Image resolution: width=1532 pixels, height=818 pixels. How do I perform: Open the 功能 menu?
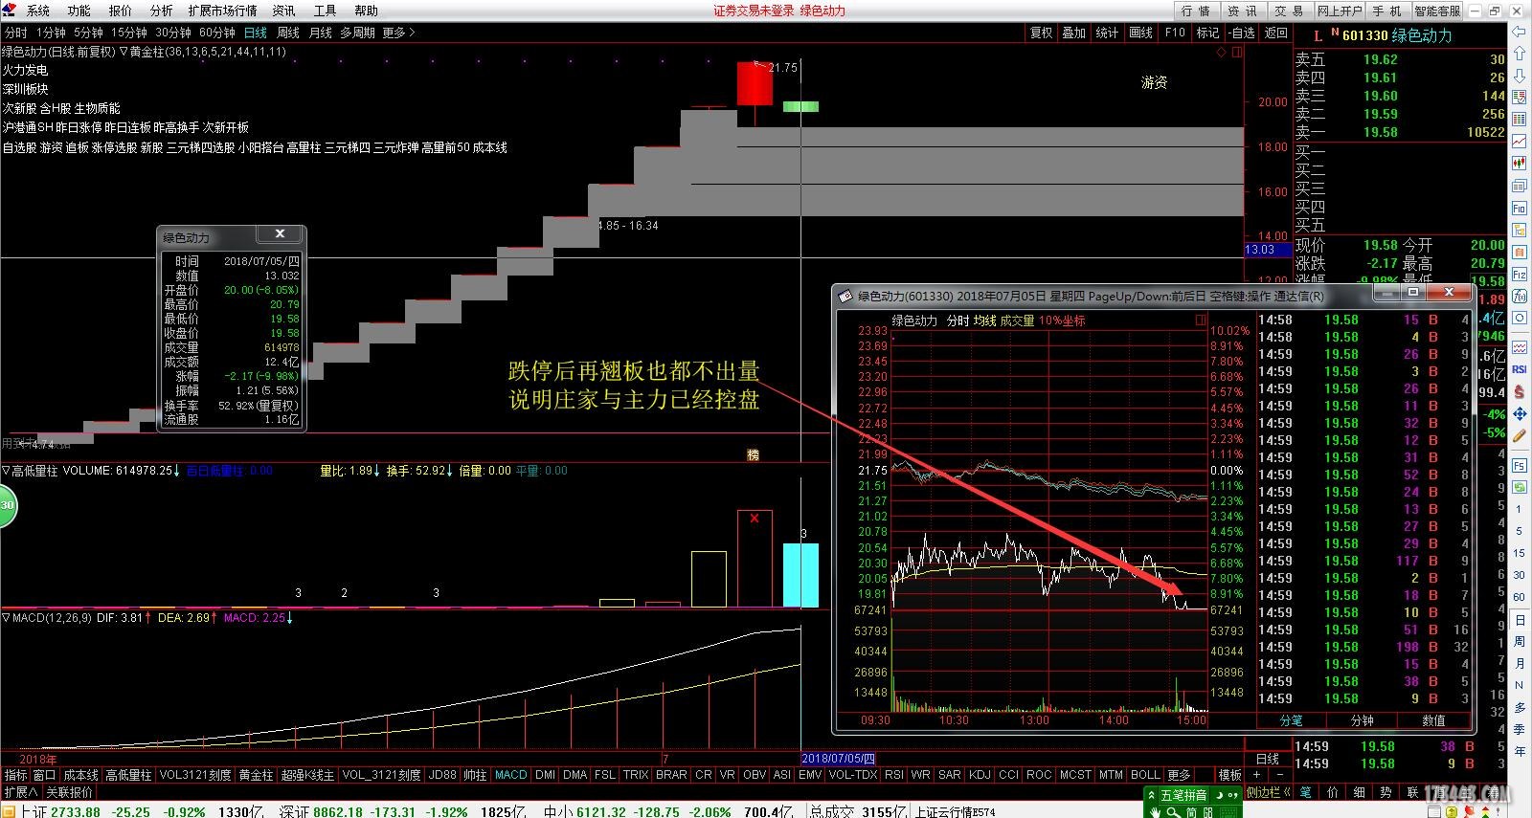point(79,11)
